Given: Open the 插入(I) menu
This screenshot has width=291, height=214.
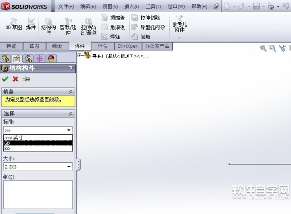Looking at the screenshot, I should (x=132, y=7).
